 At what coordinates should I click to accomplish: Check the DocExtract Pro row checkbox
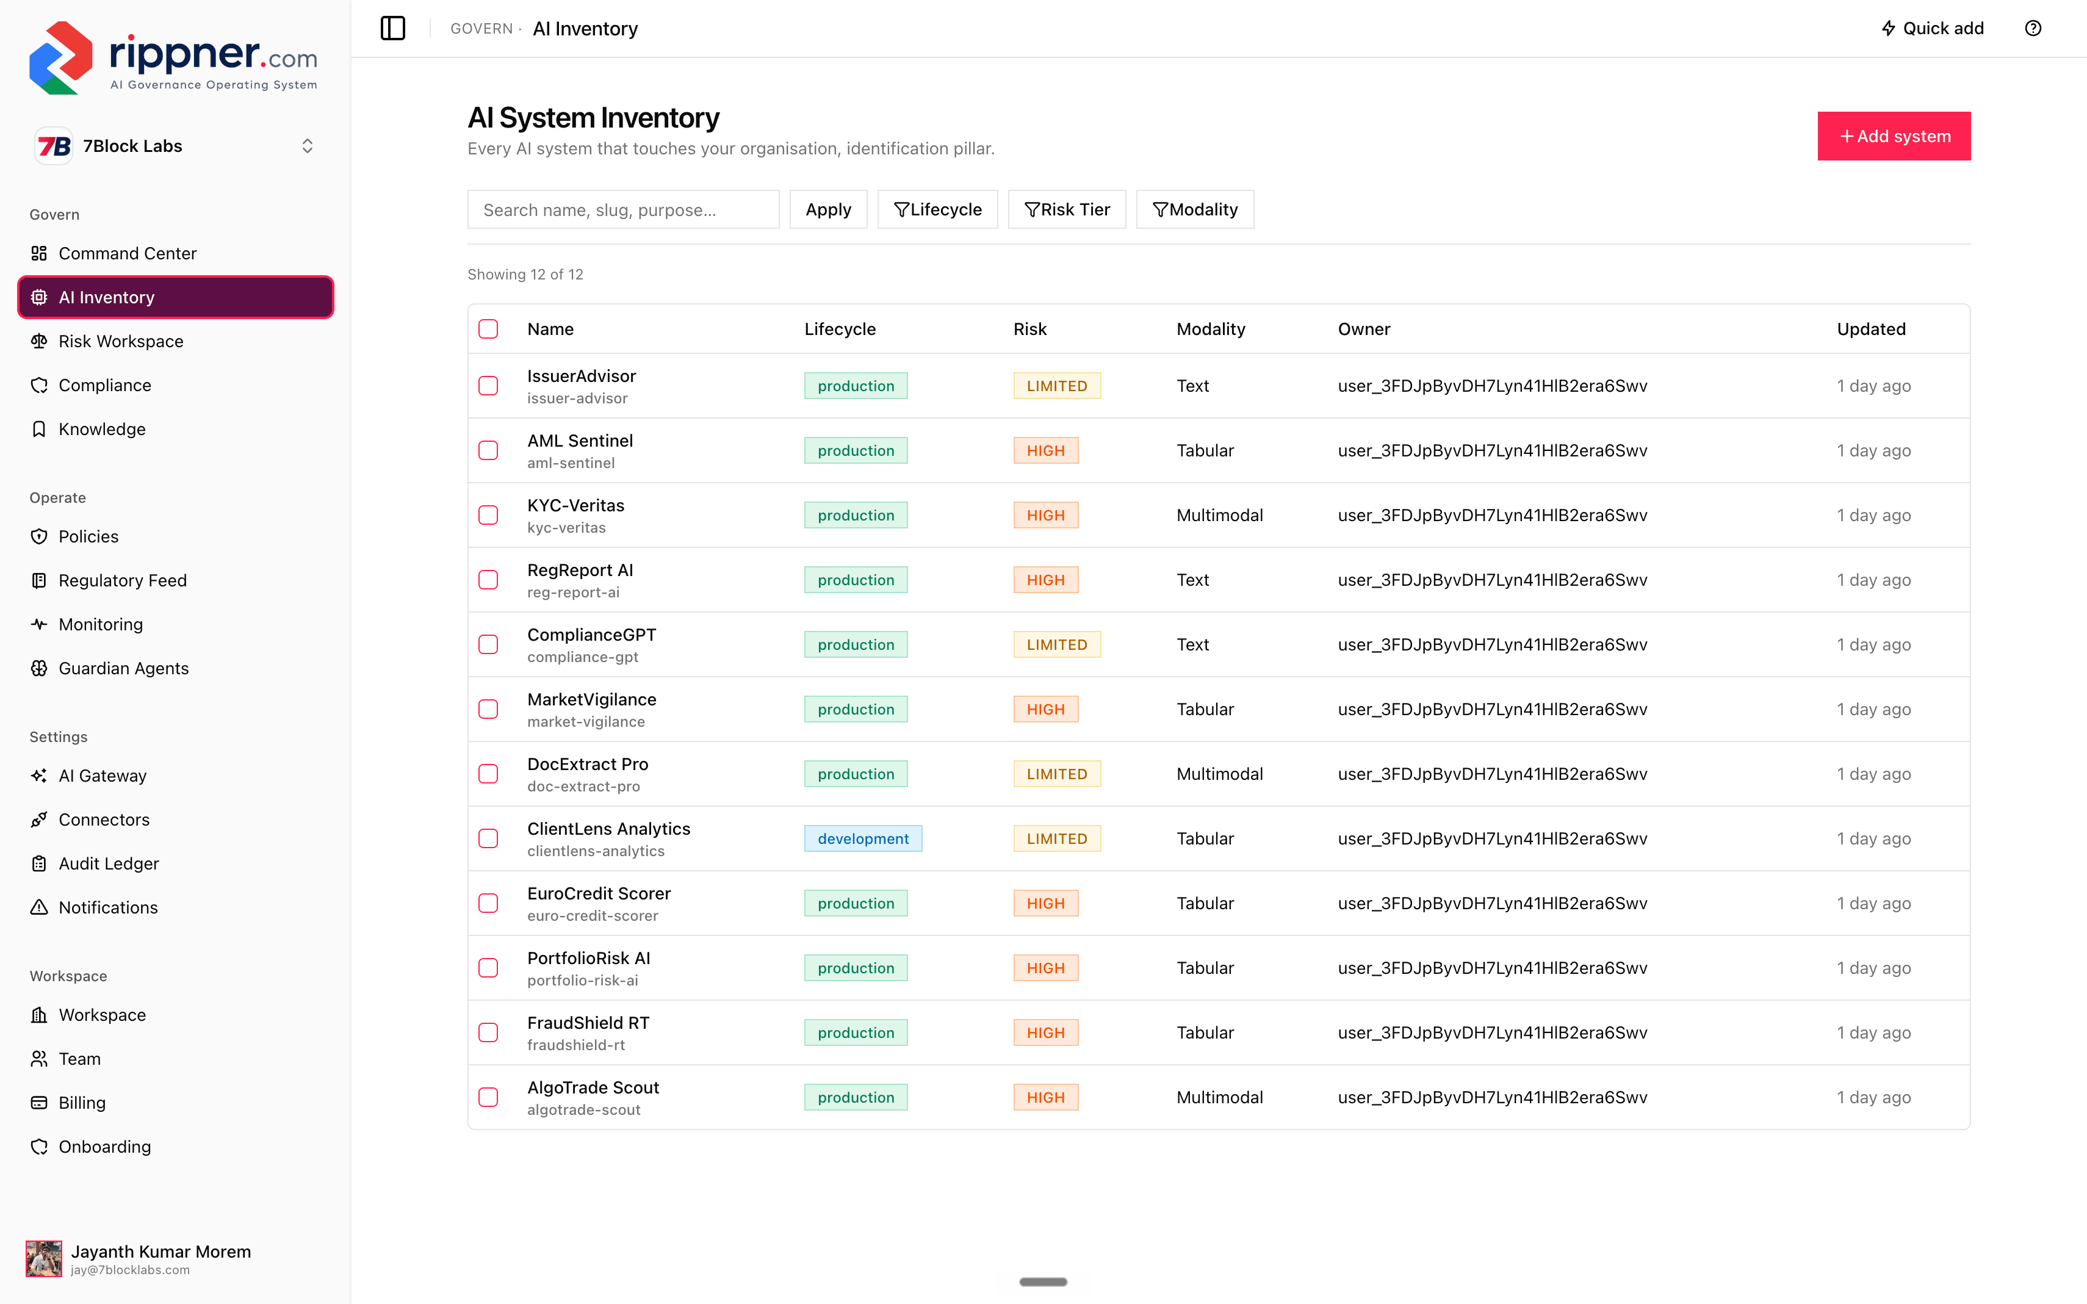488,774
